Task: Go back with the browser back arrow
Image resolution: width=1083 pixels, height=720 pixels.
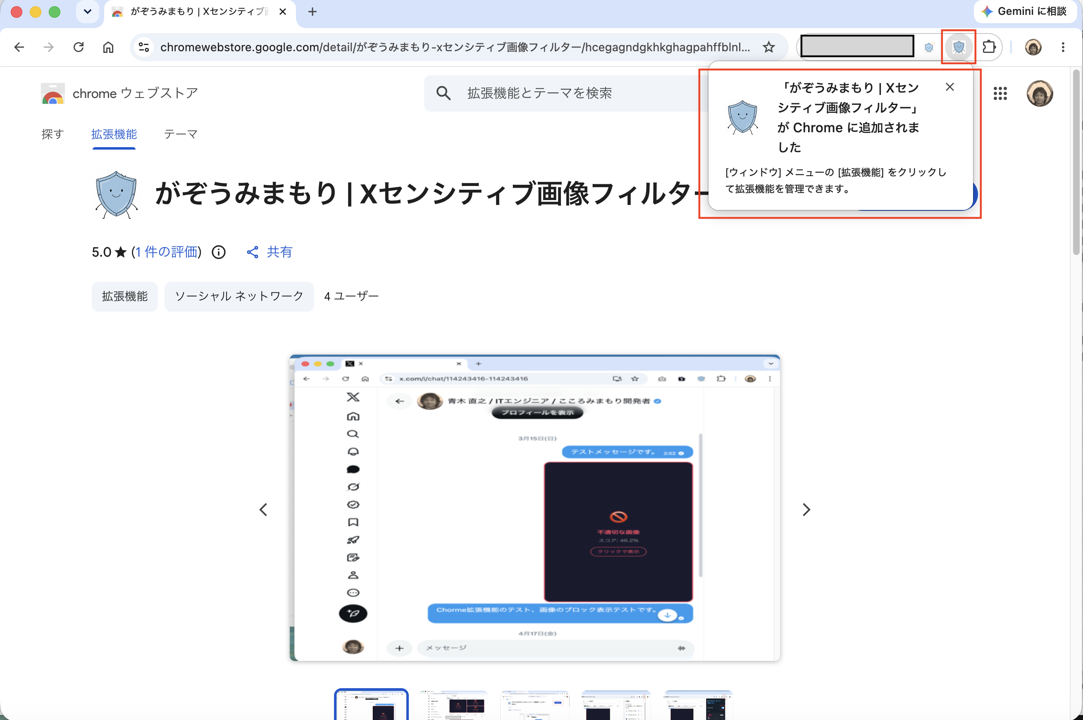Action: (x=19, y=47)
